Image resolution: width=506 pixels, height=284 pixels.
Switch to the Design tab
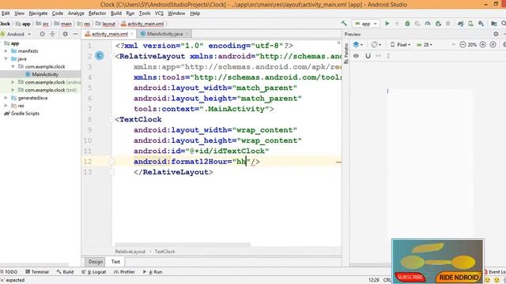[x=96, y=261]
